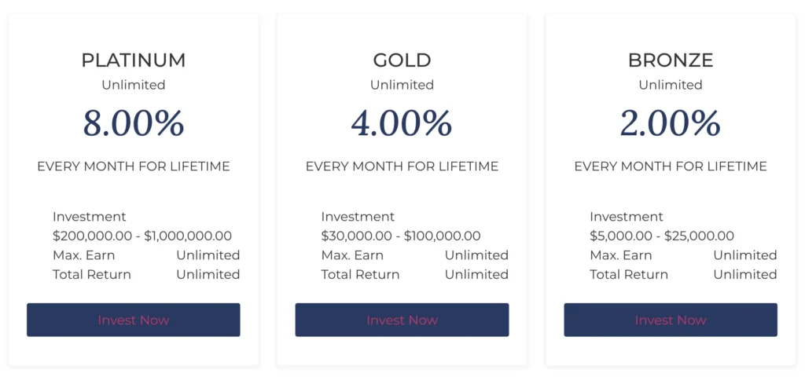Viewport: 805px width, 377px height.
Task: Click Gold's EVERY MONTH FOR LIFETIME text
Action: point(402,167)
